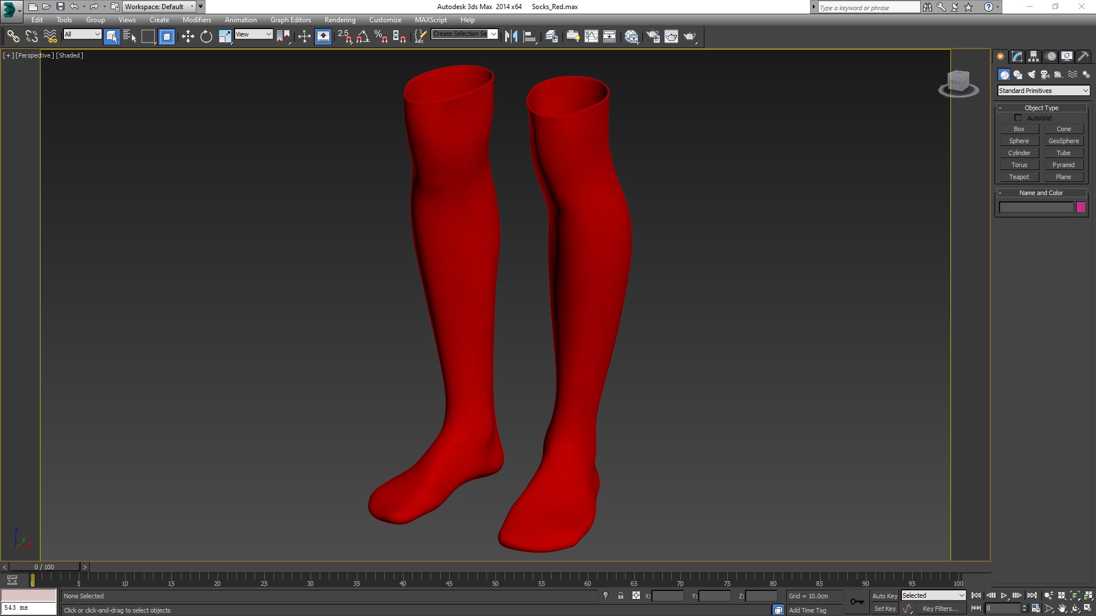Create a Box primitive
1096x616 pixels.
pyautogui.click(x=1019, y=129)
